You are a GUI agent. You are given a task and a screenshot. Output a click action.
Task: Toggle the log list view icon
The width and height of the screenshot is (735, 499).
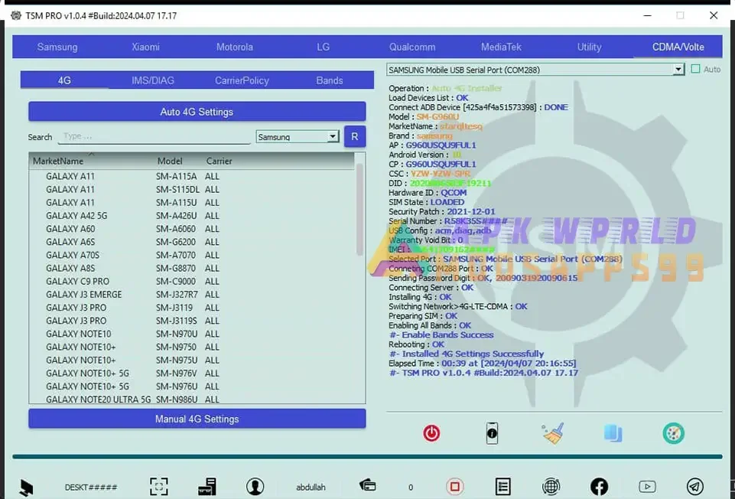tap(503, 486)
